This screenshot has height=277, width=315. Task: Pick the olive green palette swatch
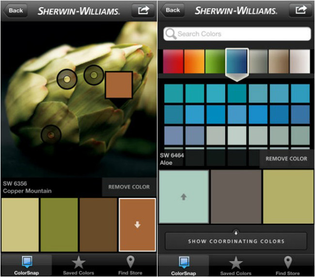pos(59,225)
